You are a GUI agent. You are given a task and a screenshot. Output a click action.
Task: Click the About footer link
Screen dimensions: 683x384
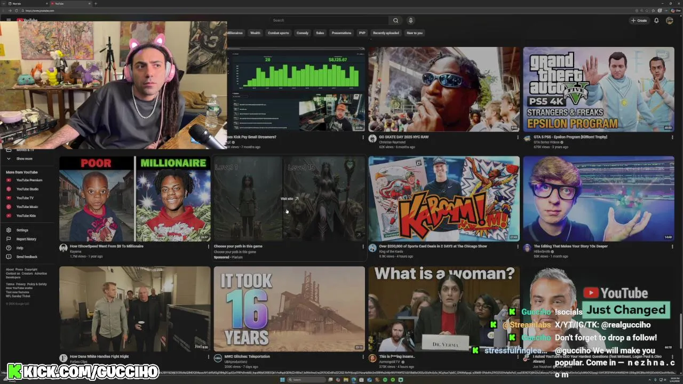coord(10,270)
